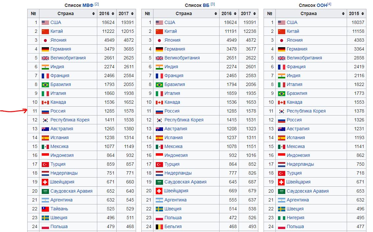This screenshot has height=232, width=373.
Task: Click the Turkey flag in the ВБ list
Action: 159,164
